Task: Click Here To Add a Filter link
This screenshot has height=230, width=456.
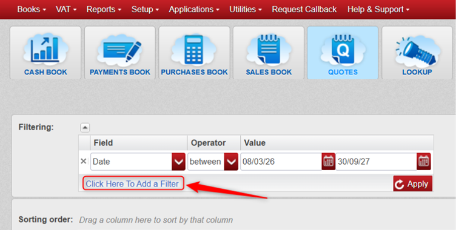Action: point(132,184)
